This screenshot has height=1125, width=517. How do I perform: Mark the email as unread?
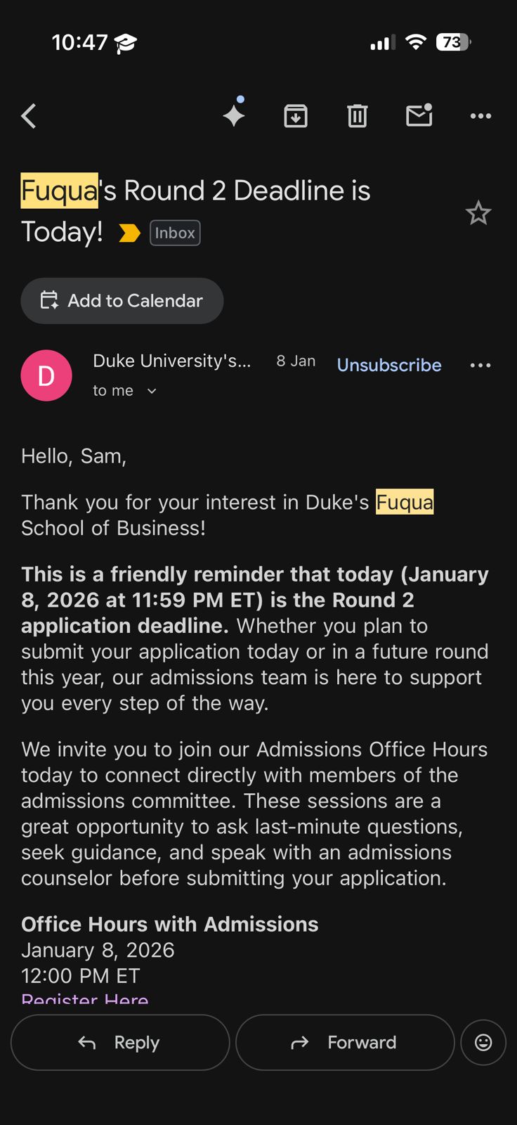419,115
